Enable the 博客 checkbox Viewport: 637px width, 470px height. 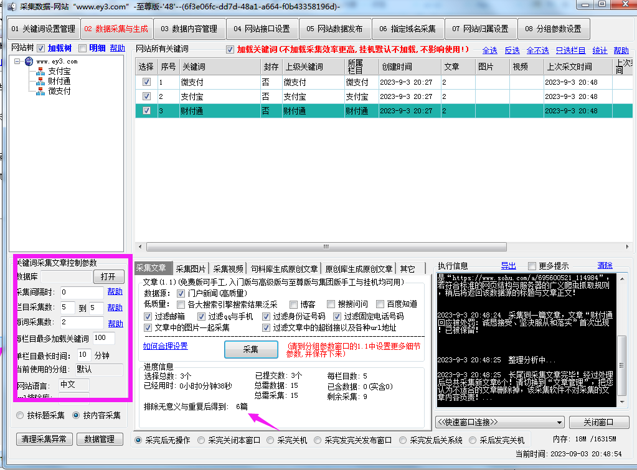click(293, 304)
